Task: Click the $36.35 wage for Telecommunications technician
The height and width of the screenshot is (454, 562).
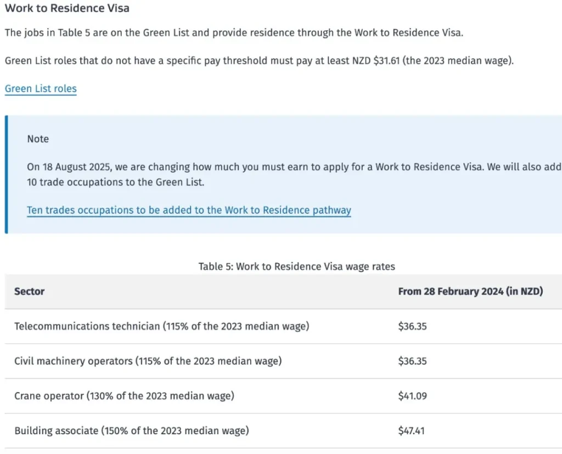Action: (412, 326)
